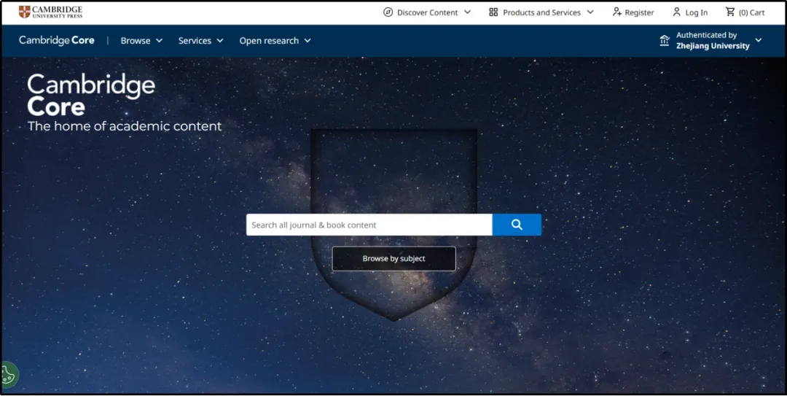This screenshot has width=787, height=396.
Task: Click the Browse by subject button
Action: coord(394,259)
